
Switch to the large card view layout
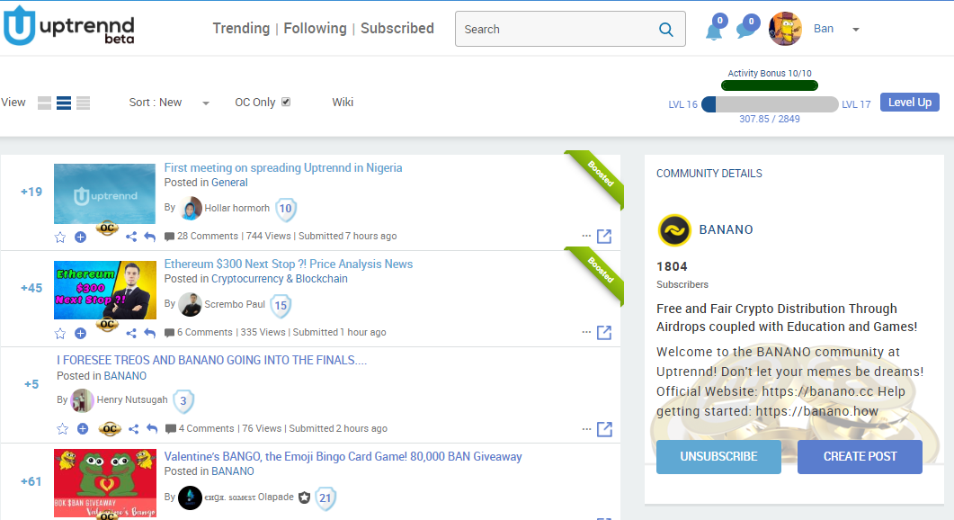pyautogui.click(x=44, y=103)
